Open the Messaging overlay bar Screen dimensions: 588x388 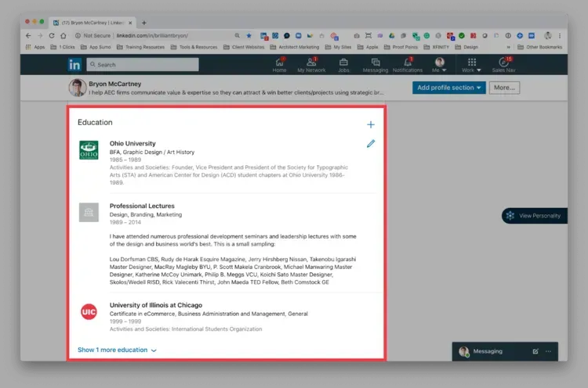click(505, 351)
